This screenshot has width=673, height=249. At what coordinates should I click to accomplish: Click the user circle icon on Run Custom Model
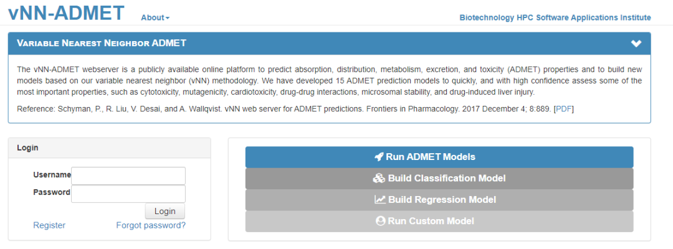pyautogui.click(x=380, y=221)
